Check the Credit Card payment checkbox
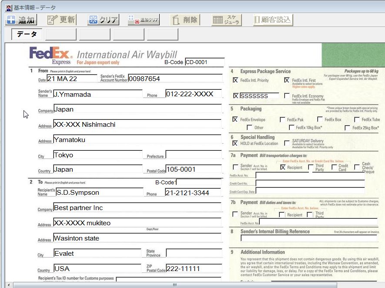 (334, 167)
